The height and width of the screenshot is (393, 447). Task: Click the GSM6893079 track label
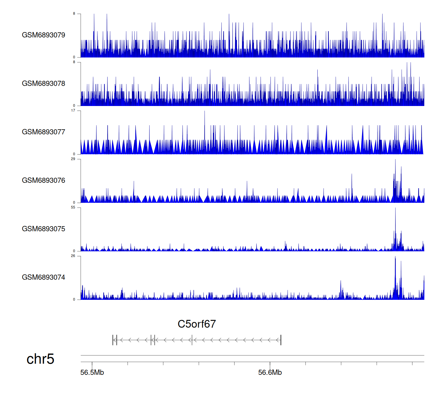tap(44, 35)
